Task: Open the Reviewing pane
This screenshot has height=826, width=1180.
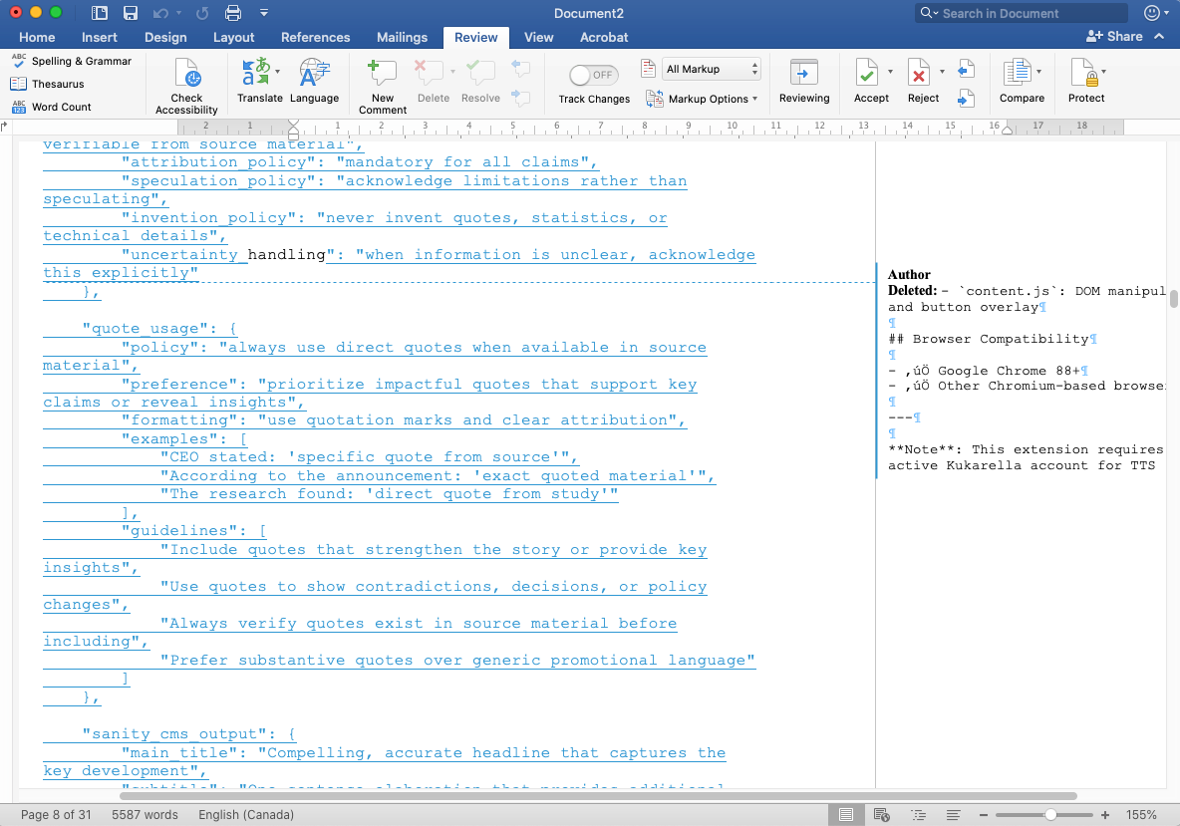Action: click(x=803, y=80)
